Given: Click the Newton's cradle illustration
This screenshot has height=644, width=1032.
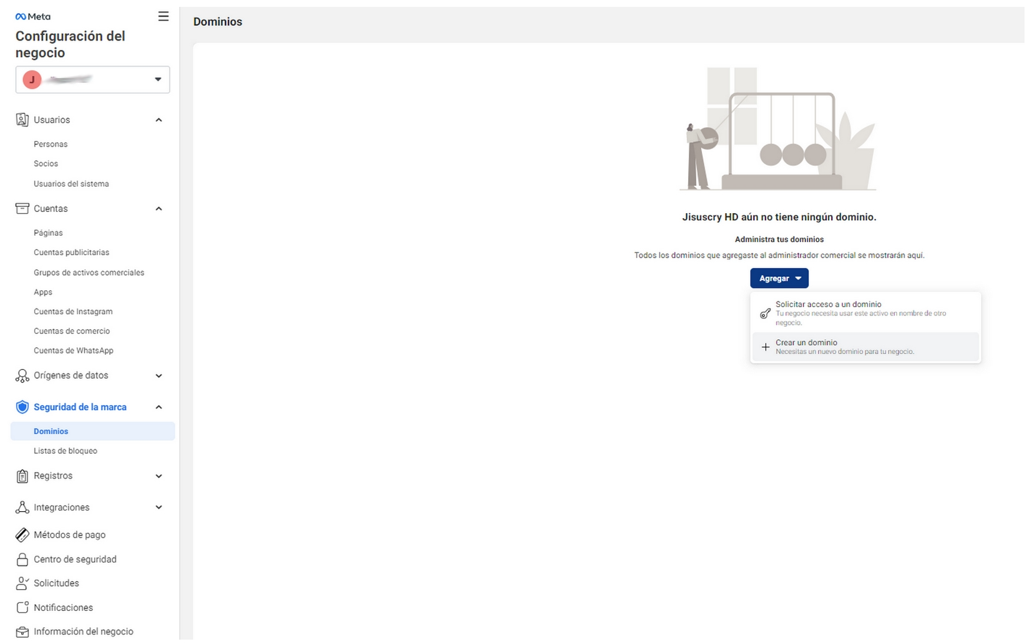Looking at the screenshot, I should (x=777, y=128).
